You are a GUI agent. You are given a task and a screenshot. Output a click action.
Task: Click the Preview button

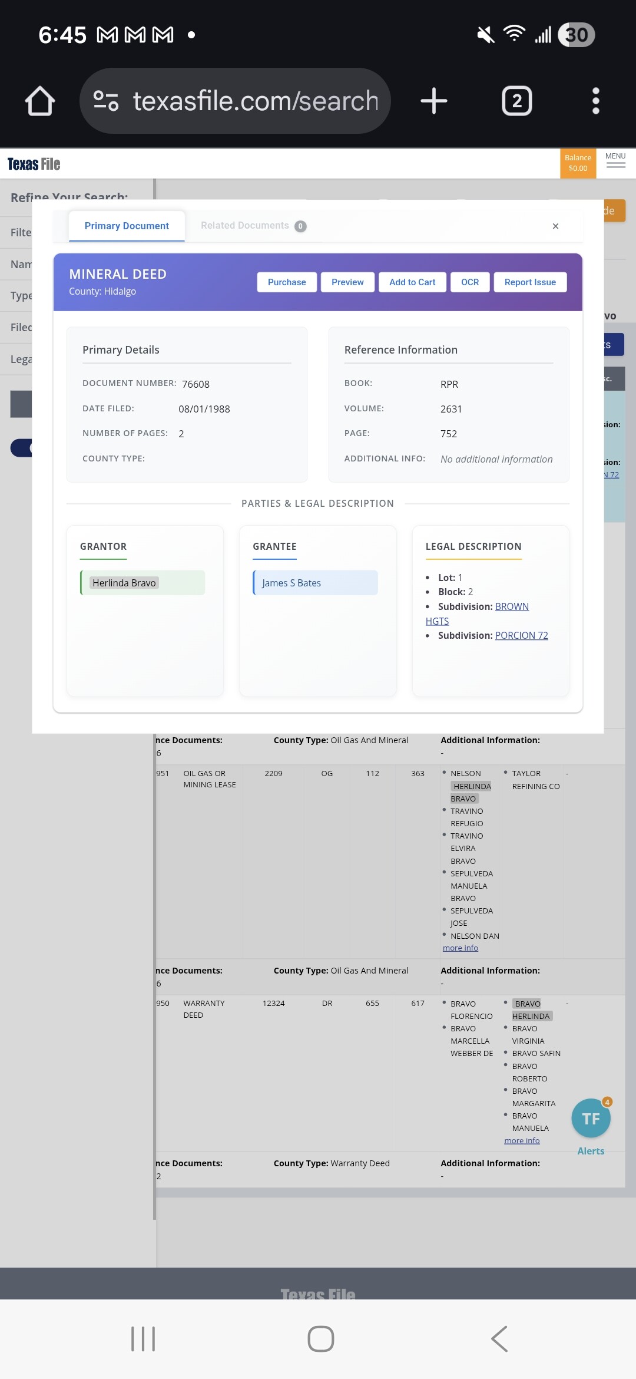347,282
